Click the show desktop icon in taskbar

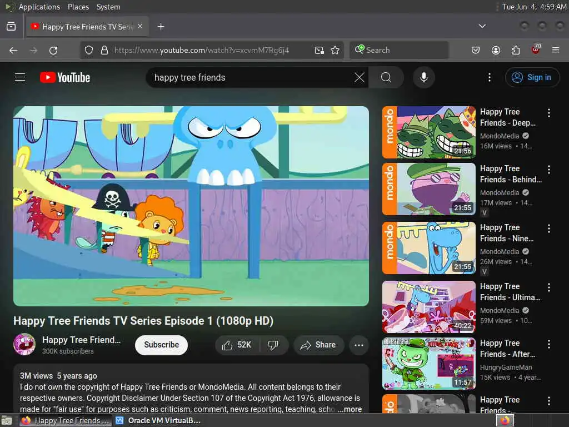(7, 421)
